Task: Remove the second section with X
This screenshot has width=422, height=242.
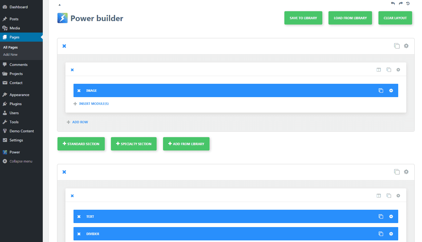Action: (64, 172)
